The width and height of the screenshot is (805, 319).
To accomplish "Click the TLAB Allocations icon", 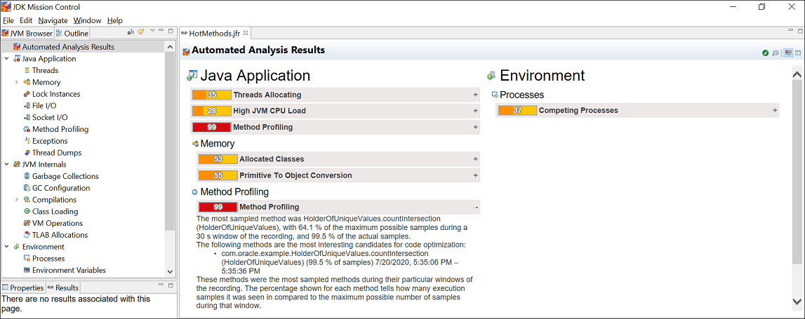I will (27, 235).
